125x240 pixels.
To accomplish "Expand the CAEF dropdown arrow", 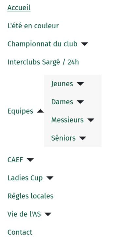I will pyautogui.click(x=30, y=160).
